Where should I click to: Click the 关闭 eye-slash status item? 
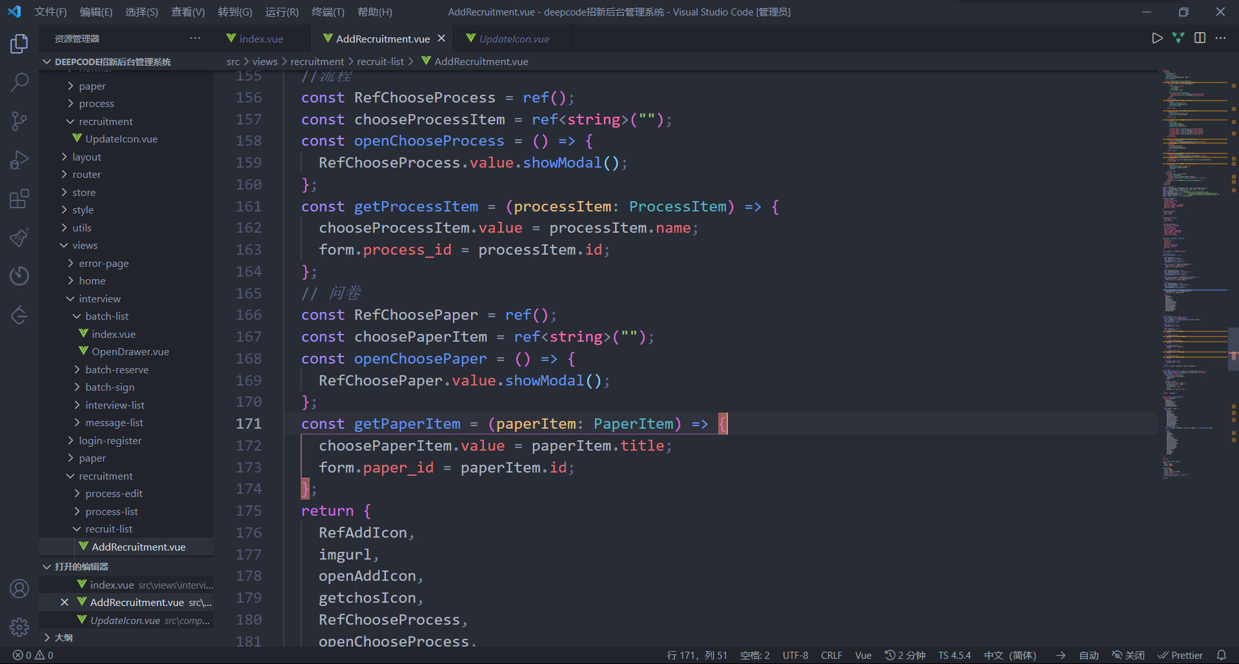coord(1128,655)
